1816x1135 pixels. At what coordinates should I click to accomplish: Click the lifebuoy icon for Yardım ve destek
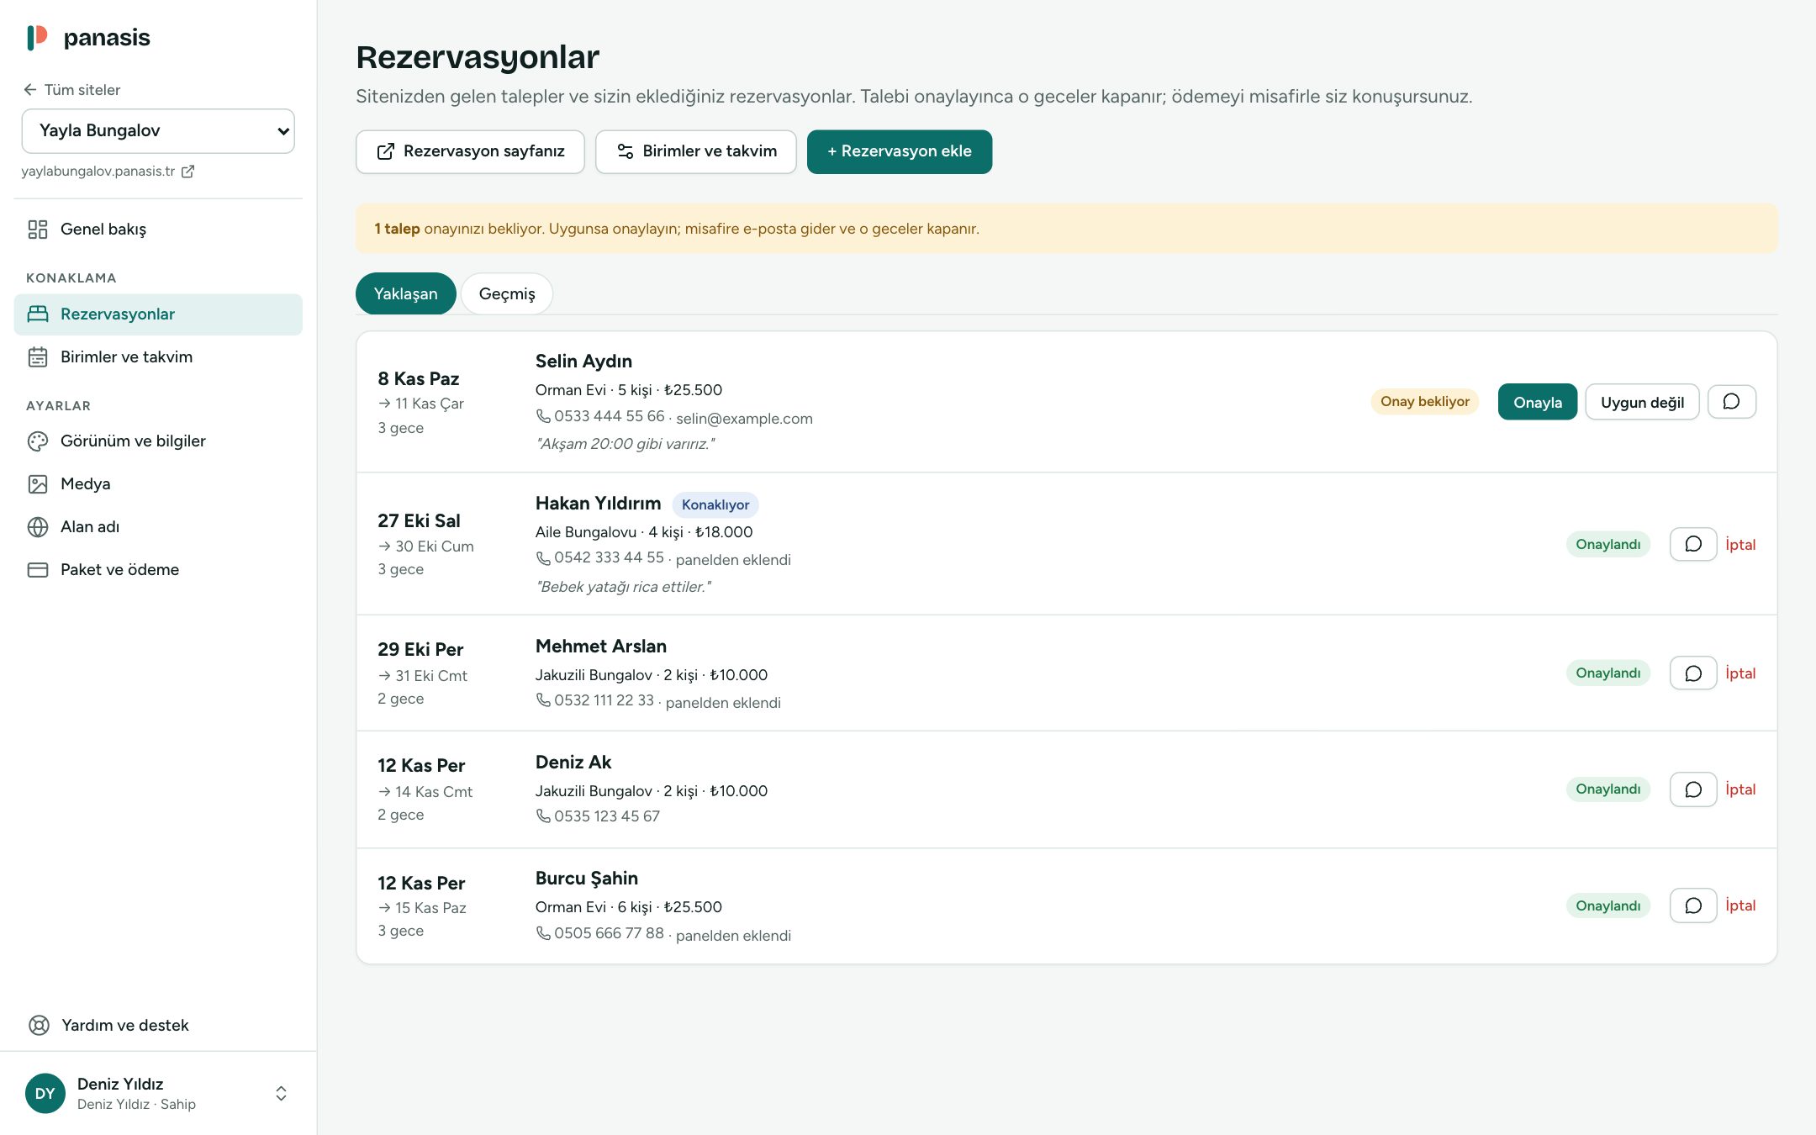pyautogui.click(x=39, y=1025)
